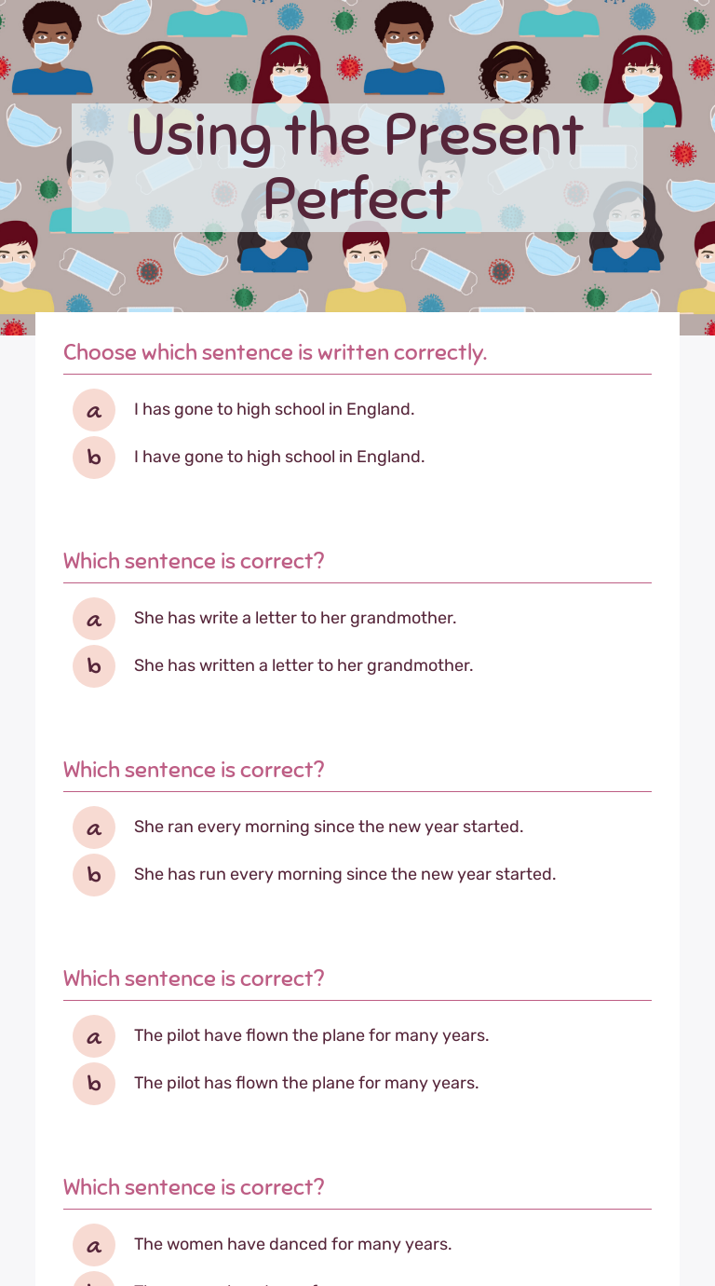715x1286 pixels.
Task: Click 'I has gone to high school' sentence
Action: [274, 409]
